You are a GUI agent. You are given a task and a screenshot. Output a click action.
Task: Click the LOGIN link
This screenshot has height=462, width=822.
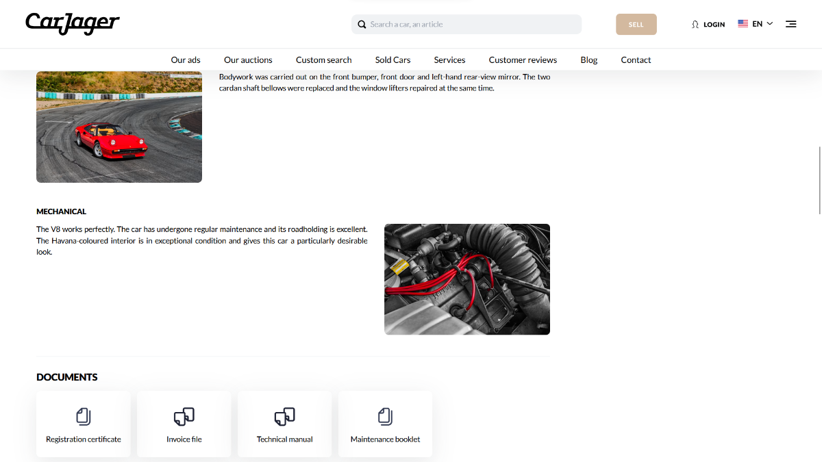[714, 25]
